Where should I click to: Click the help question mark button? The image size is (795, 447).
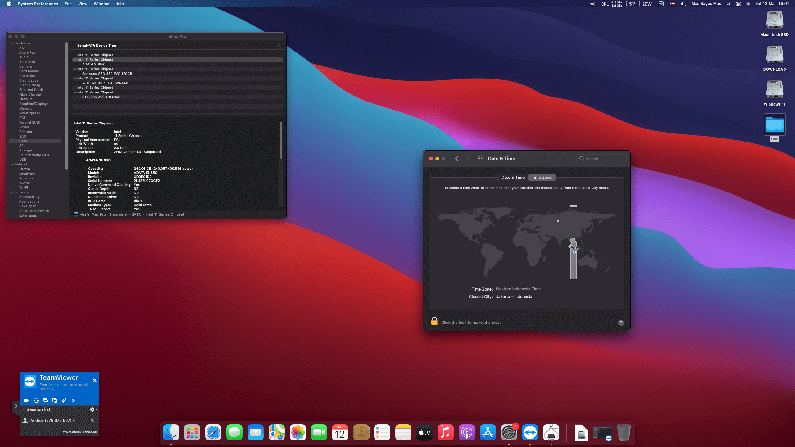621,323
